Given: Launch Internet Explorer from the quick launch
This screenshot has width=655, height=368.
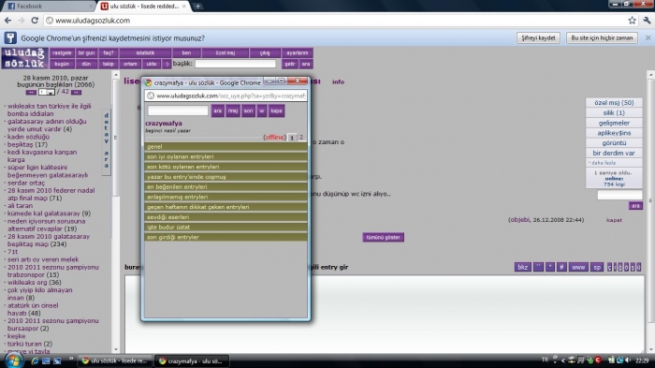Looking at the screenshot, I should click(36, 361).
